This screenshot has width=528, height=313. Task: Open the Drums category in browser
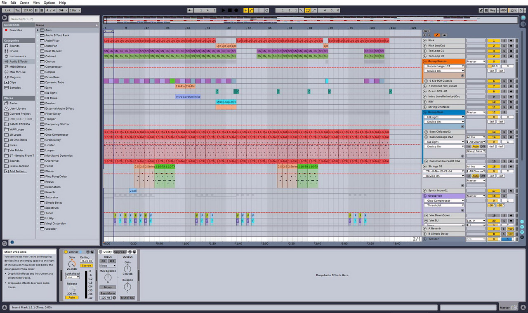(14, 51)
